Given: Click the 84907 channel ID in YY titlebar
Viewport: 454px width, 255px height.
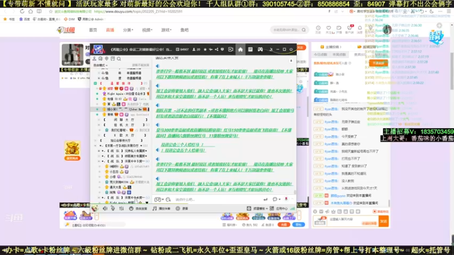Looking at the screenshot, I should click(x=182, y=49).
